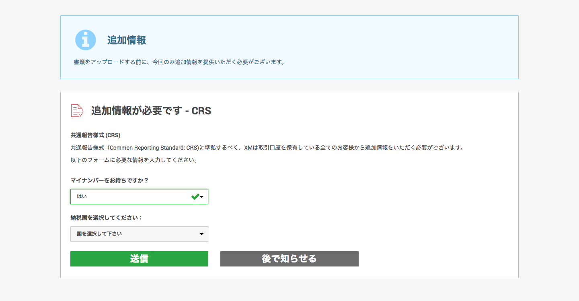Click the red document icon beside CRS heading
This screenshot has height=301, width=579.
(x=77, y=110)
